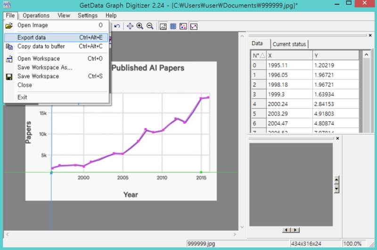Select Export data menu entry
Viewport: 377px width, 250px height.
tap(56, 38)
